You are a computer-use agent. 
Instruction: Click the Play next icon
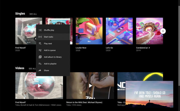pos(40,43)
